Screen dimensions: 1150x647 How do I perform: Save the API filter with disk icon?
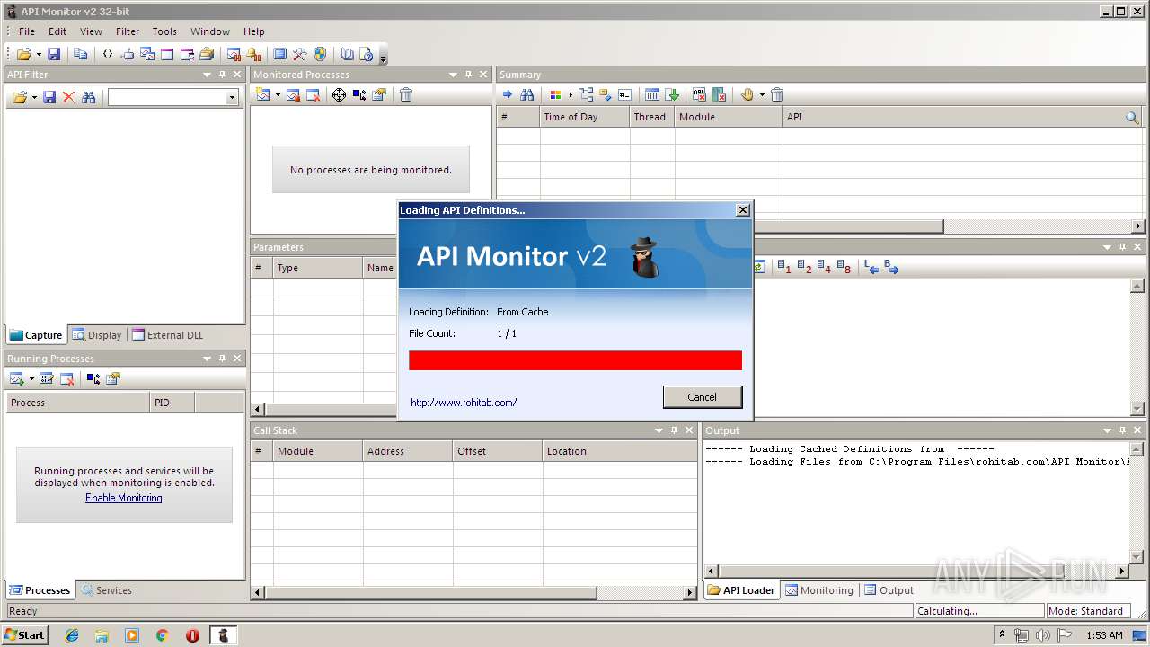coord(49,97)
